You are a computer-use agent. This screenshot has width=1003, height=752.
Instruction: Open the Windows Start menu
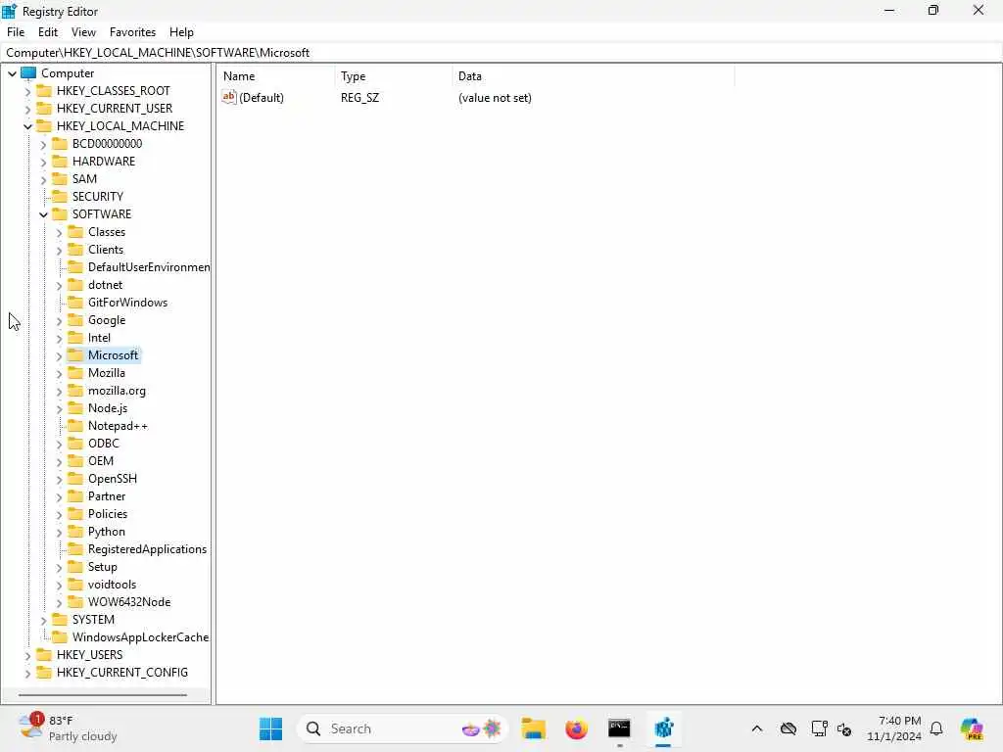[270, 728]
